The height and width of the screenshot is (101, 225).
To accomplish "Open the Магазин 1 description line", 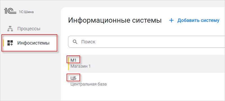I will [80, 66].
